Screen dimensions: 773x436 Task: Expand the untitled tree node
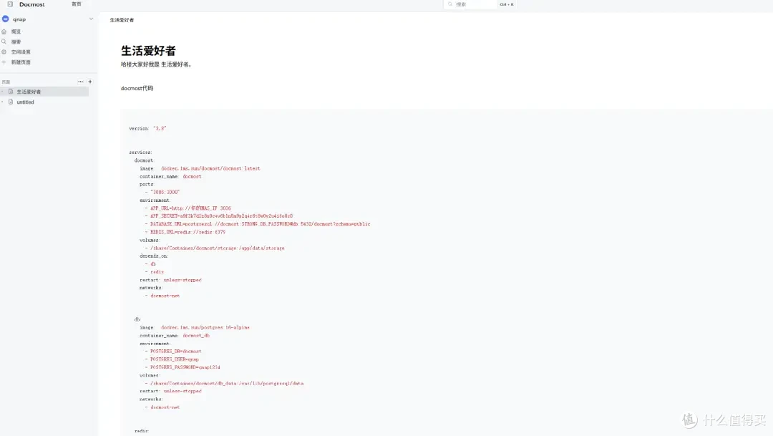point(3,102)
